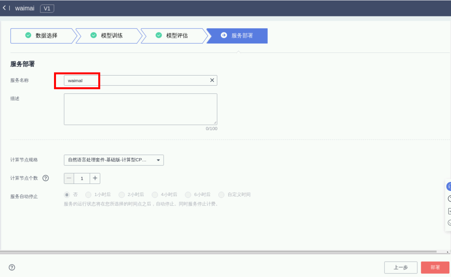Viewport: 451px width, 277px height.
Task: Go to the 模型训练 step
Action: [107, 36]
